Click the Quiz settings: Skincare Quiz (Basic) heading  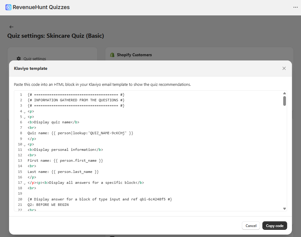point(56,36)
